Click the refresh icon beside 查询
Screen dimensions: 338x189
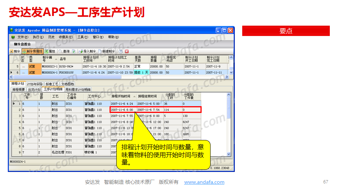point(73,51)
